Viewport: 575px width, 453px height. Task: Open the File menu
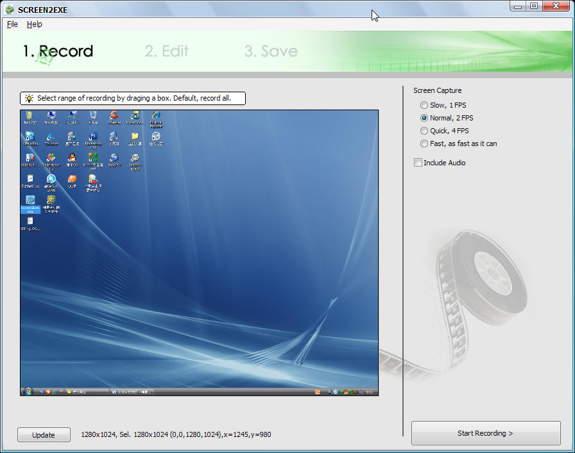point(12,24)
